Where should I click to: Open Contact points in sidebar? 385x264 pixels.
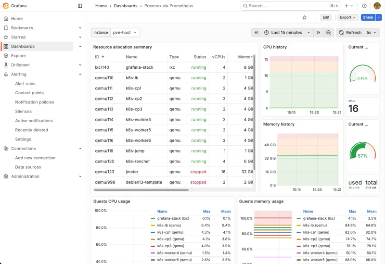pyautogui.click(x=29, y=93)
